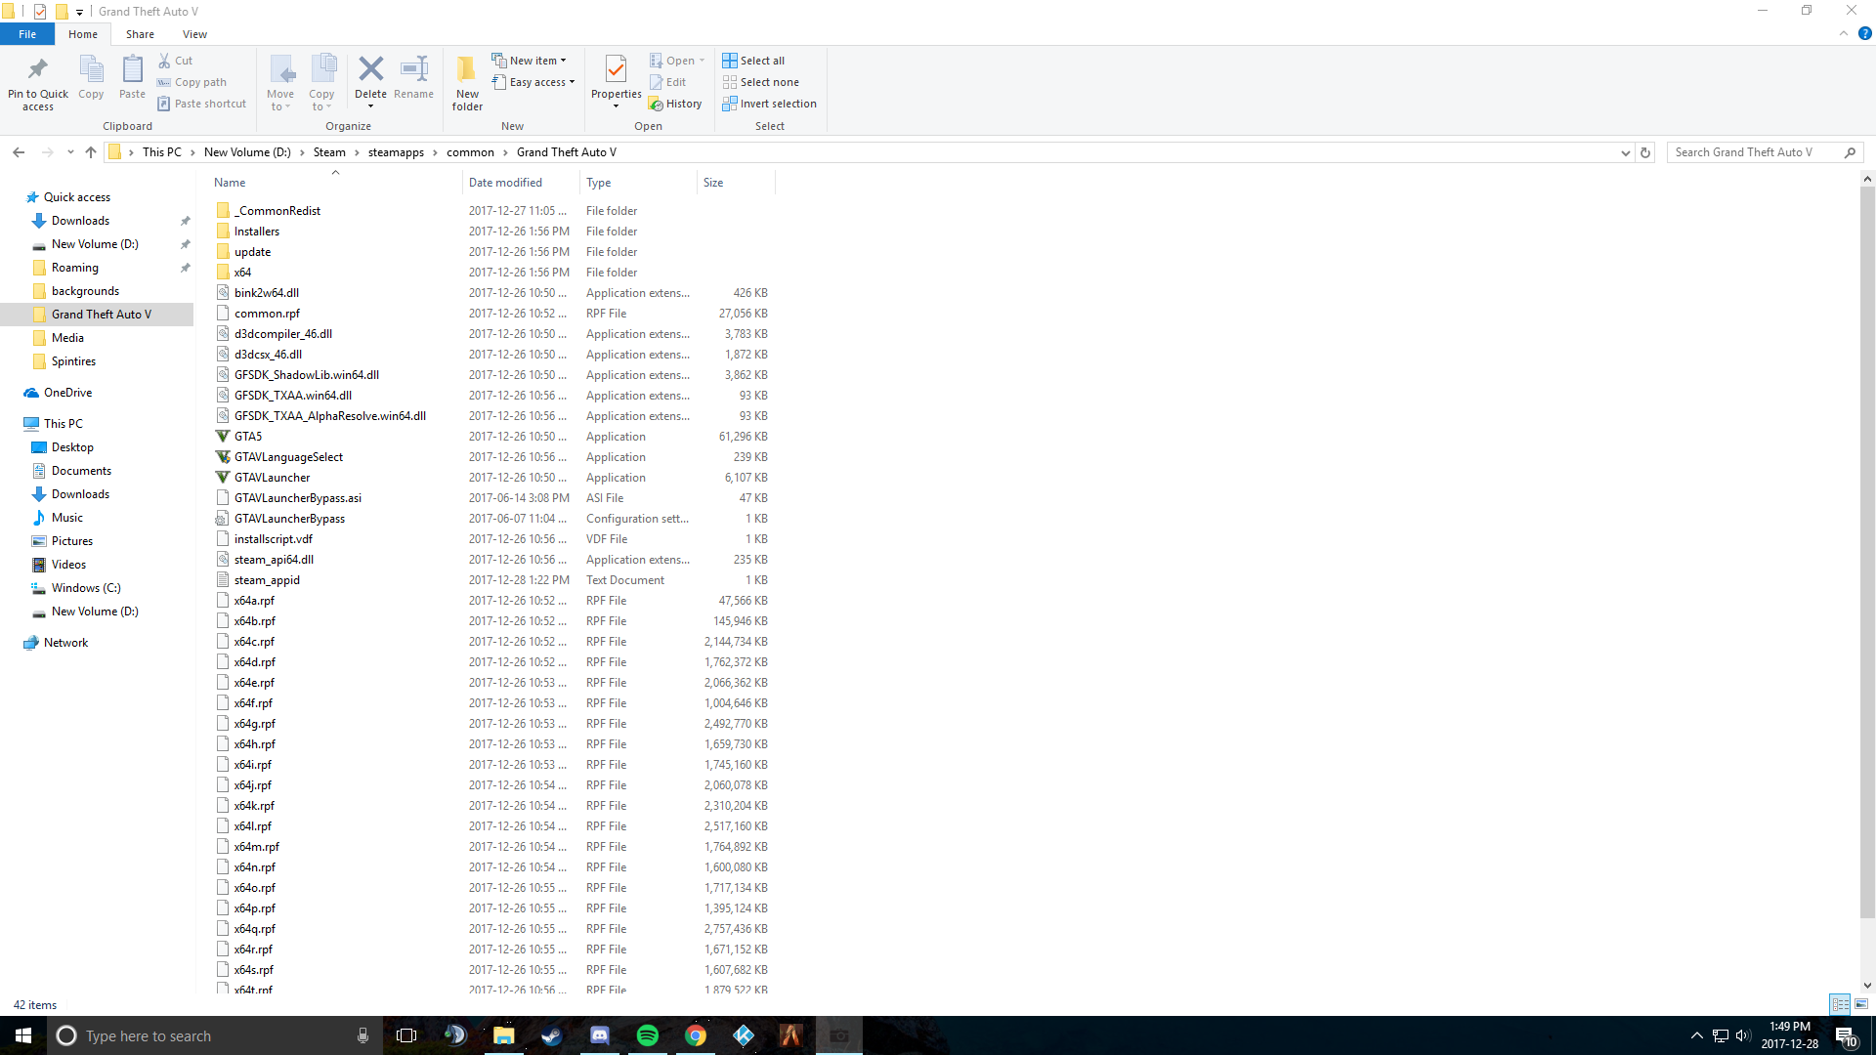Select the _CommonRedist folder

pos(277,211)
